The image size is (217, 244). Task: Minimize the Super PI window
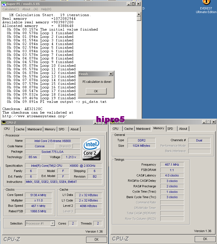[128, 4]
